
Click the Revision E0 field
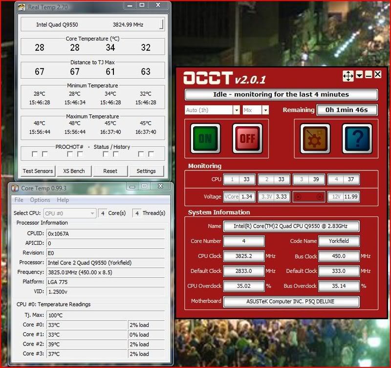coord(106,253)
